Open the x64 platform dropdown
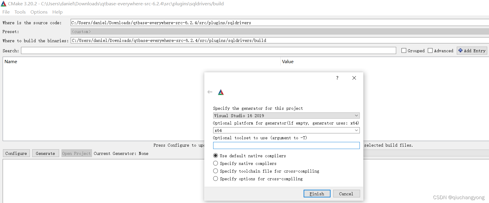Image resolution: width=489 pixels, height=203 pixels. click(x=286, y=130)
